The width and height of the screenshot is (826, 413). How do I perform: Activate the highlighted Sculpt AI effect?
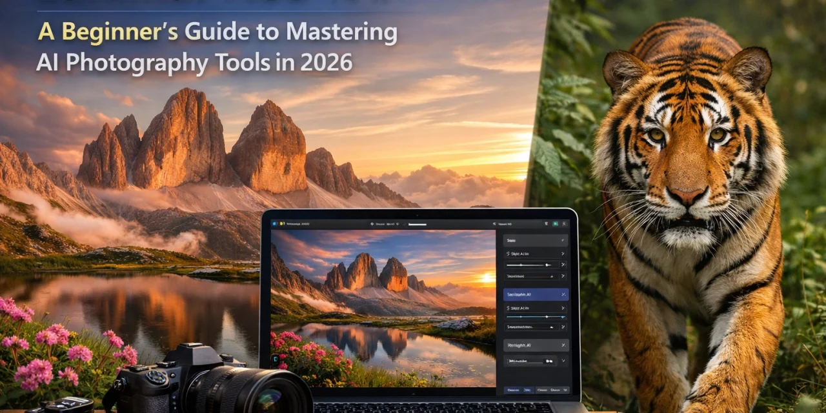point(529,294)
